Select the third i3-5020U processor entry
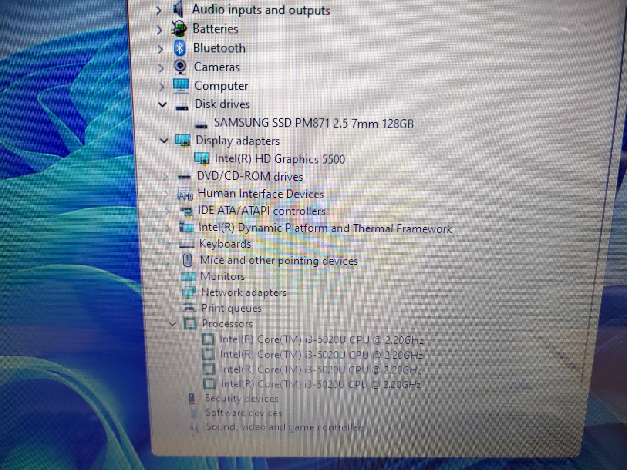Screen dimensions: 627x470 tap(321, 369)
